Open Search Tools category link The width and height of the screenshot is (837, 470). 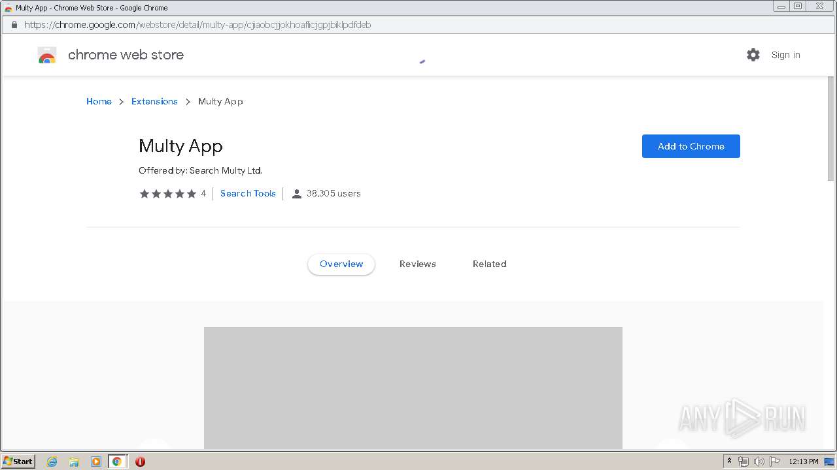pyautogui.click(x=248, y=193)
